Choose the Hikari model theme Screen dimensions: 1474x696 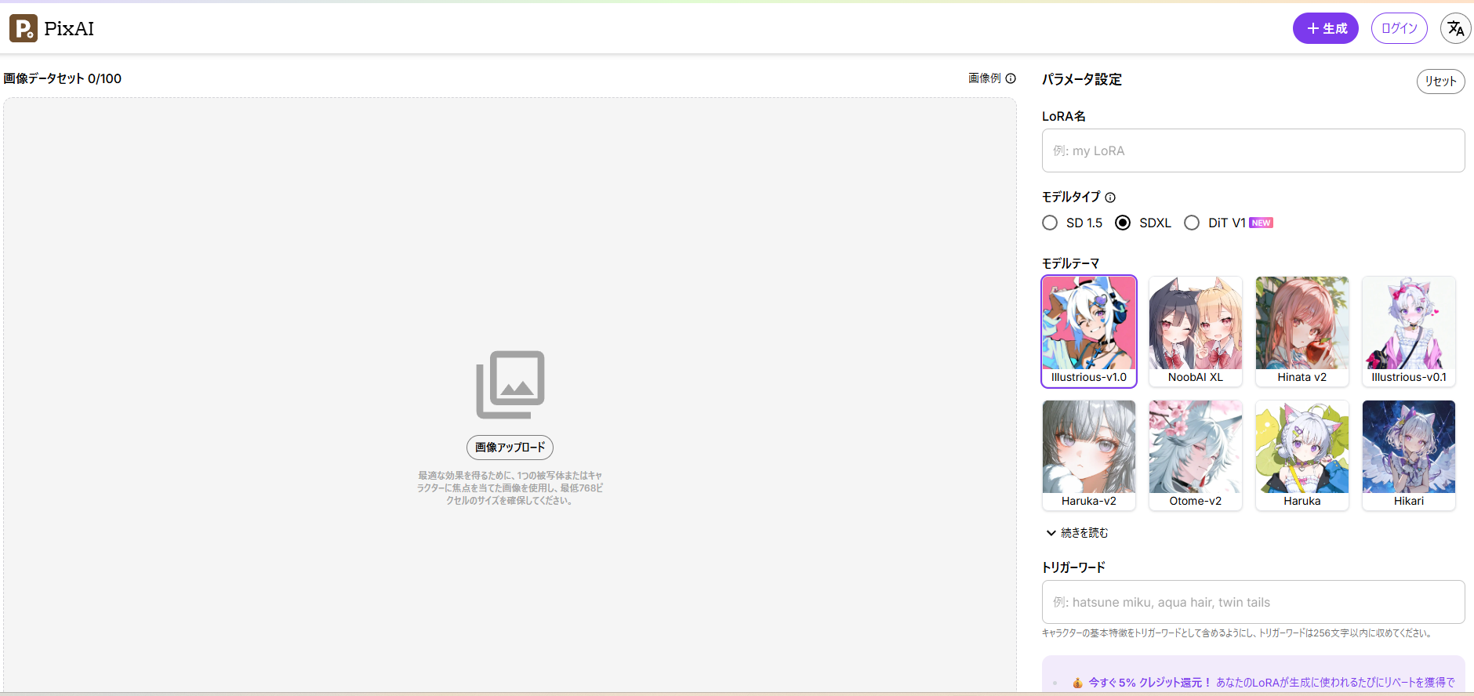click(1409, 455)
